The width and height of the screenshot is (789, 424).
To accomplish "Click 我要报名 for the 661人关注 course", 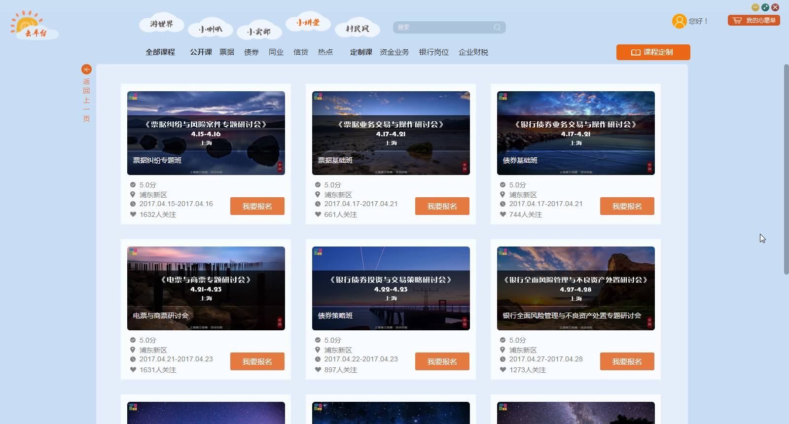I will coord(442,206).
